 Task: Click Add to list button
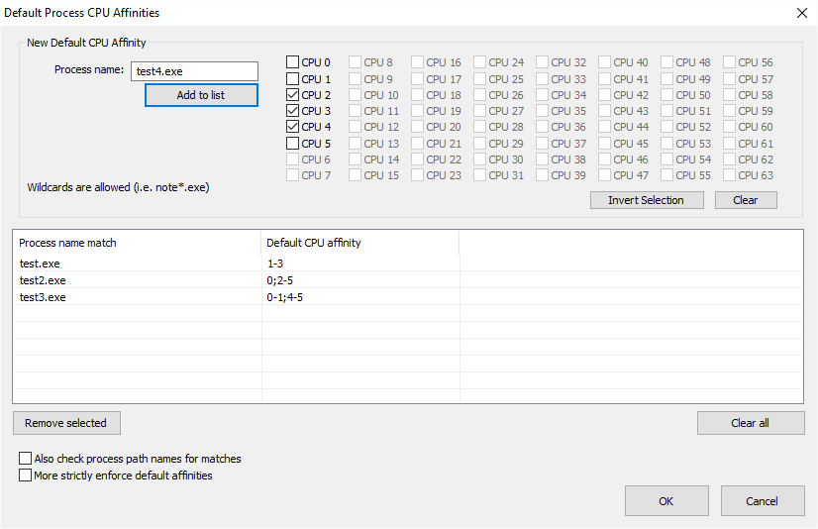(201, 95)
